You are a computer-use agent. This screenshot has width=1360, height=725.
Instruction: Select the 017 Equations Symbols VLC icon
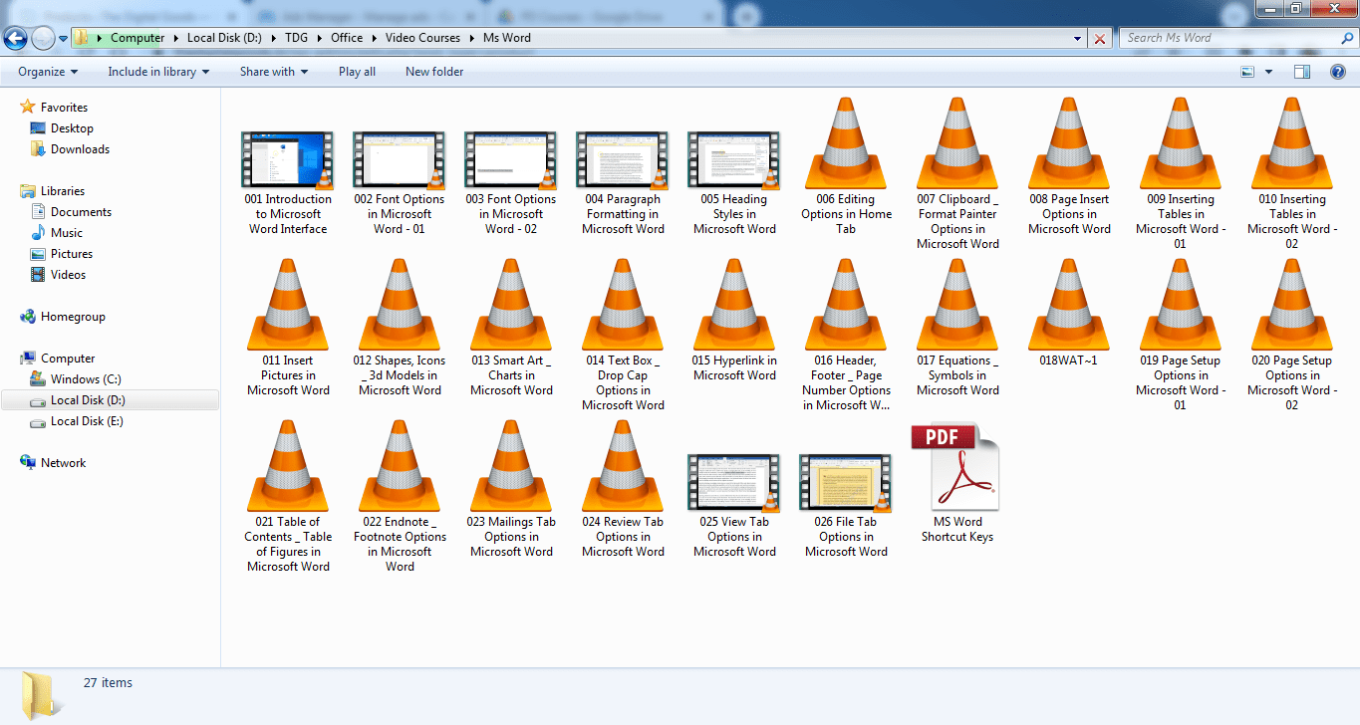pyautogui.click(x=957, y=305)
